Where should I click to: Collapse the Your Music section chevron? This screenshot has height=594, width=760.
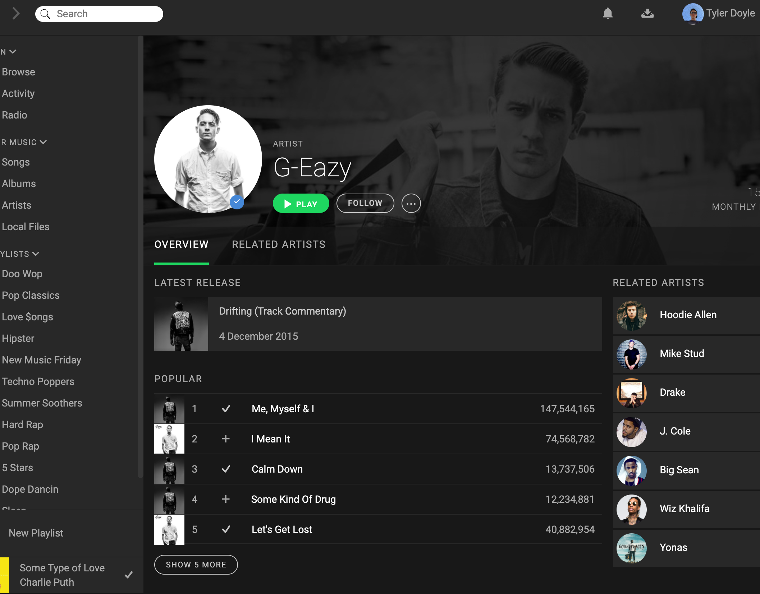[x=44, y=142]
